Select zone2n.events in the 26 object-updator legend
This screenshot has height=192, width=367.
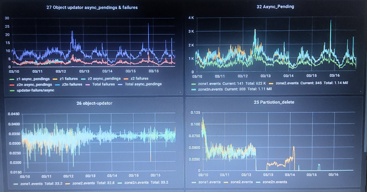(x=136, y=183)
